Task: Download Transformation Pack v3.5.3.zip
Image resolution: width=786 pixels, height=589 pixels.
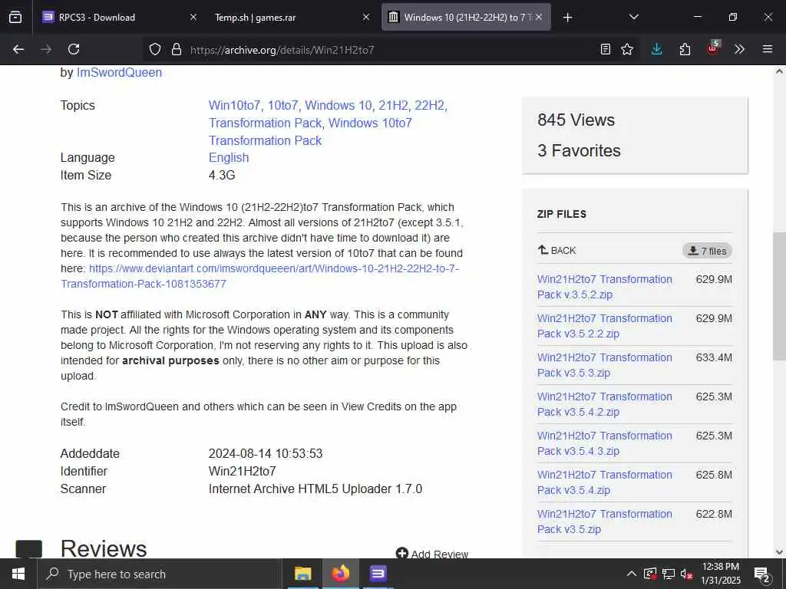Action: 605,365
